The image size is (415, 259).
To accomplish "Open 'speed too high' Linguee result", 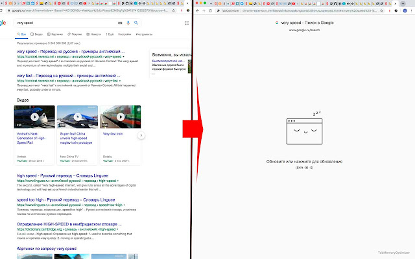I will coord(65,200).
